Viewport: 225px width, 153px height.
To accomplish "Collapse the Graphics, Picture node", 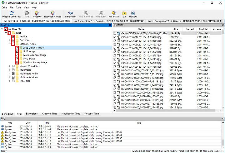I will pos(10,44).
